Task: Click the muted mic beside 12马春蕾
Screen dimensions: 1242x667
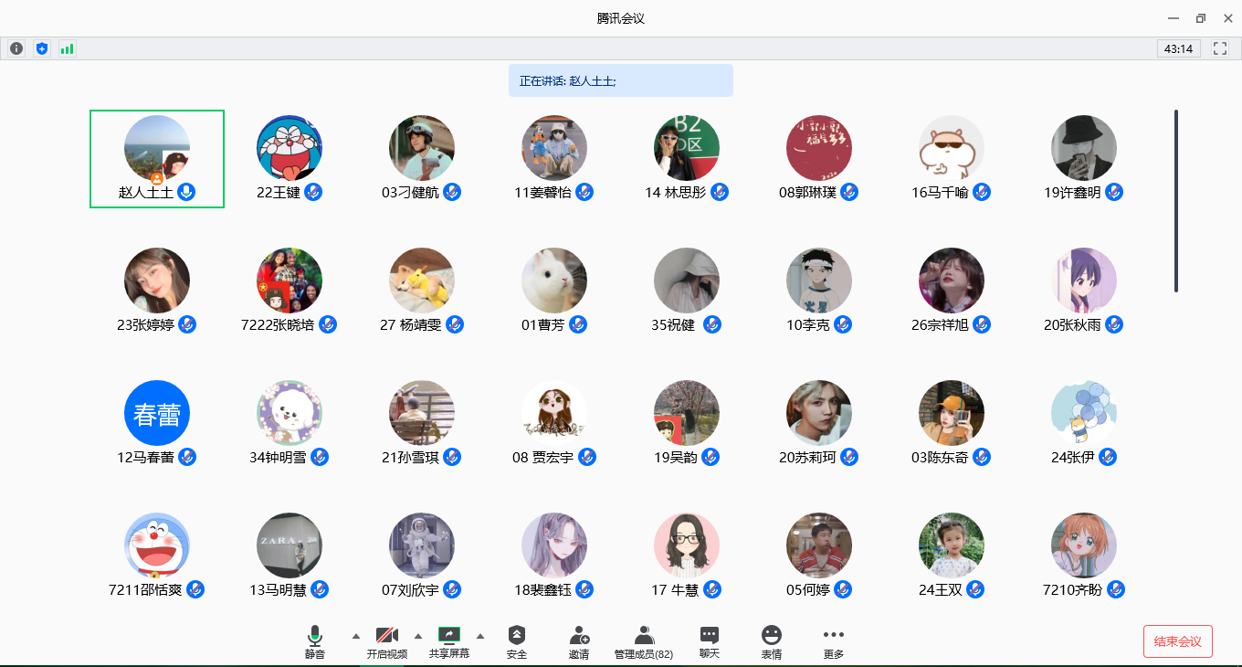Action: (x=187, y=457)
